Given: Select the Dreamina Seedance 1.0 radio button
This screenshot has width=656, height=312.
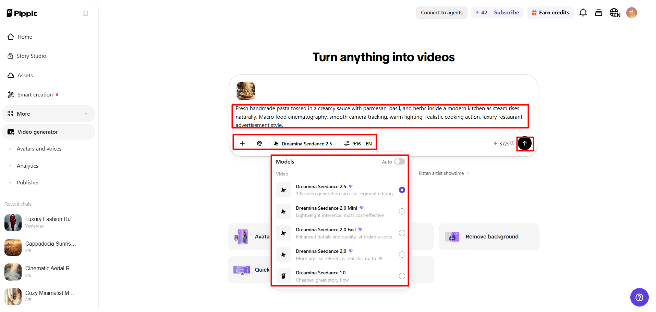Looking at the screenshot, I should coord(402,276).
